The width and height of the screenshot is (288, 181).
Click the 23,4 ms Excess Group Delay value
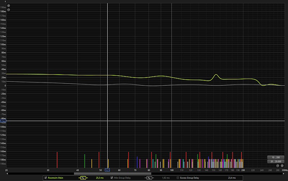(x=232, y=178)
